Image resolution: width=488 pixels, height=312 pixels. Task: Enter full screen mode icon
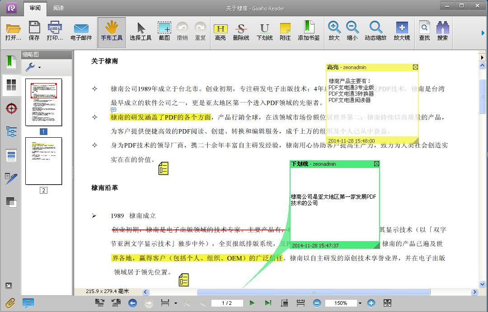387,303
